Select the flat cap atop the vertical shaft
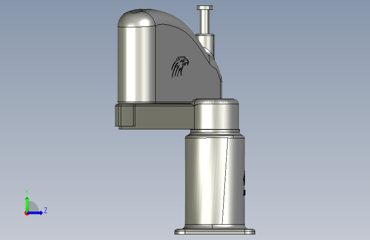This screenshot has width=370, height=240. [x=205, y=8]
